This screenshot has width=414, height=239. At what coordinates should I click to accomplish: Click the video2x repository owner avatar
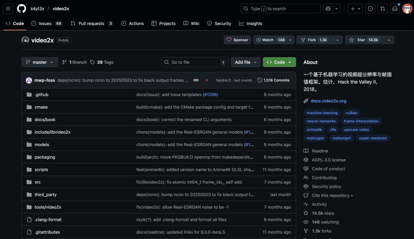[25, 40]
